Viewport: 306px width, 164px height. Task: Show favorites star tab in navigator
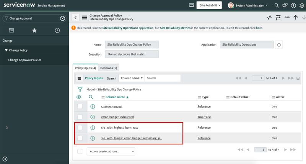tap(34, 30)
